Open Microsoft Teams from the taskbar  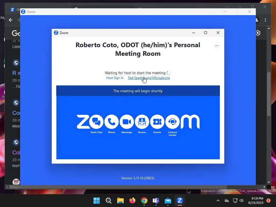(156, 201)
